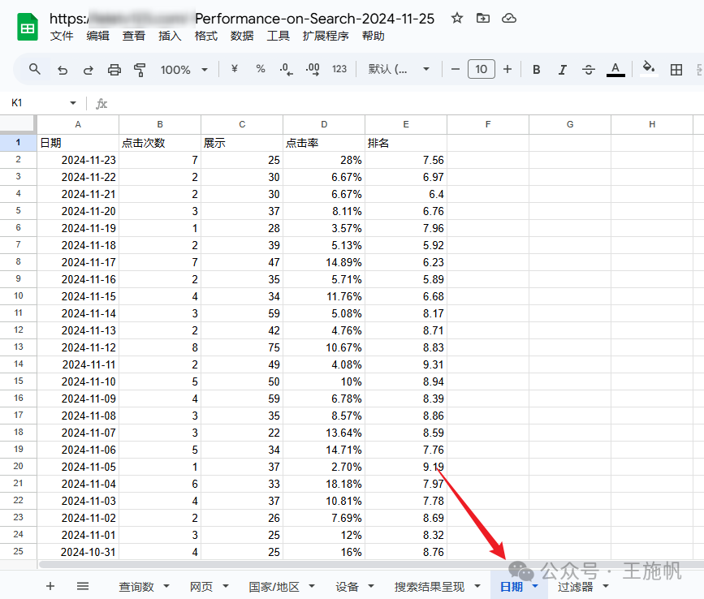Viewport: 704px width, 599px height.
Task: Edit the font size field showing 10
Action: (482, 69)
